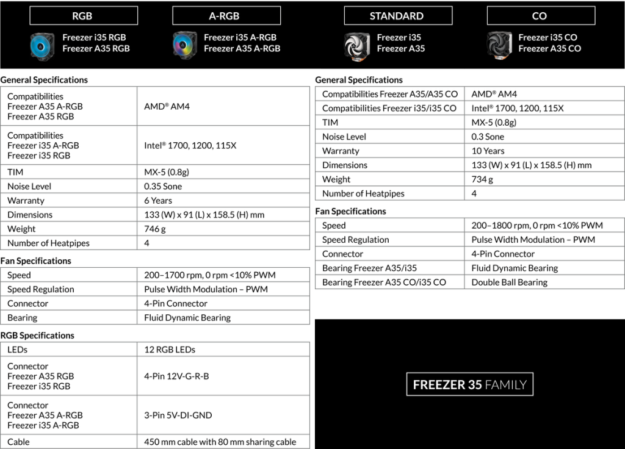Click 'Bearing Freezer A35 CO/i35 CO' label
The height and width of the screenshot is (449, 625).
coord(385,282)
